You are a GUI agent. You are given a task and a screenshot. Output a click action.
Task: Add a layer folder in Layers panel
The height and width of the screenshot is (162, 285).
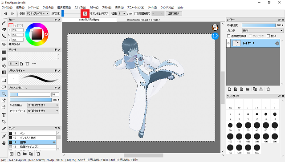(248, 89)
